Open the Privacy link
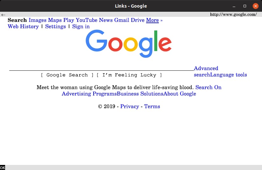 tap(130, 107)
